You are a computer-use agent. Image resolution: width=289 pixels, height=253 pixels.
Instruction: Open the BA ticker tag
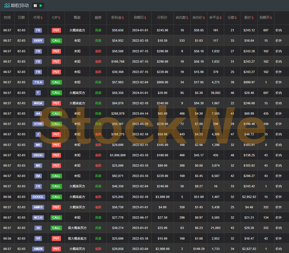(x=38, y=176)
